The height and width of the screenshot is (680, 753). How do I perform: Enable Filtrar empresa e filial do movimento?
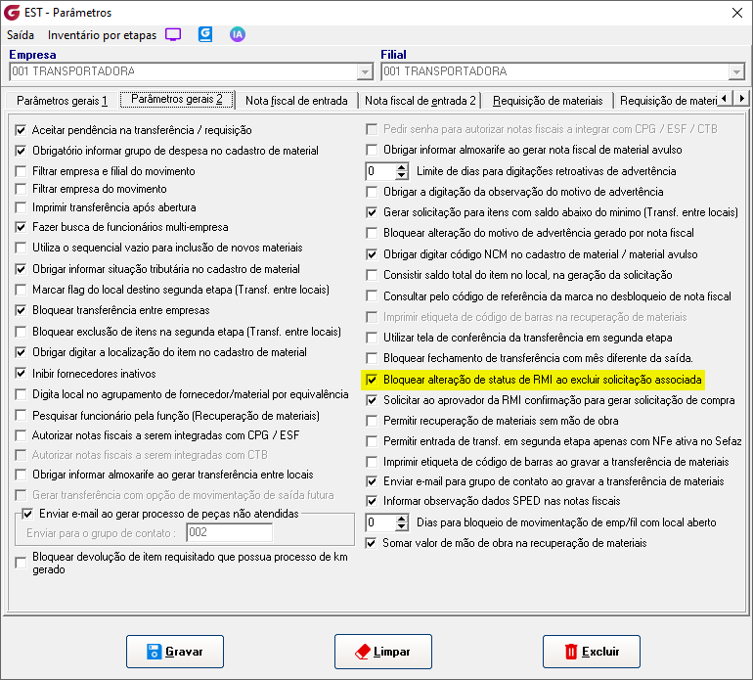pyautogui.click(x=21, y=171)
